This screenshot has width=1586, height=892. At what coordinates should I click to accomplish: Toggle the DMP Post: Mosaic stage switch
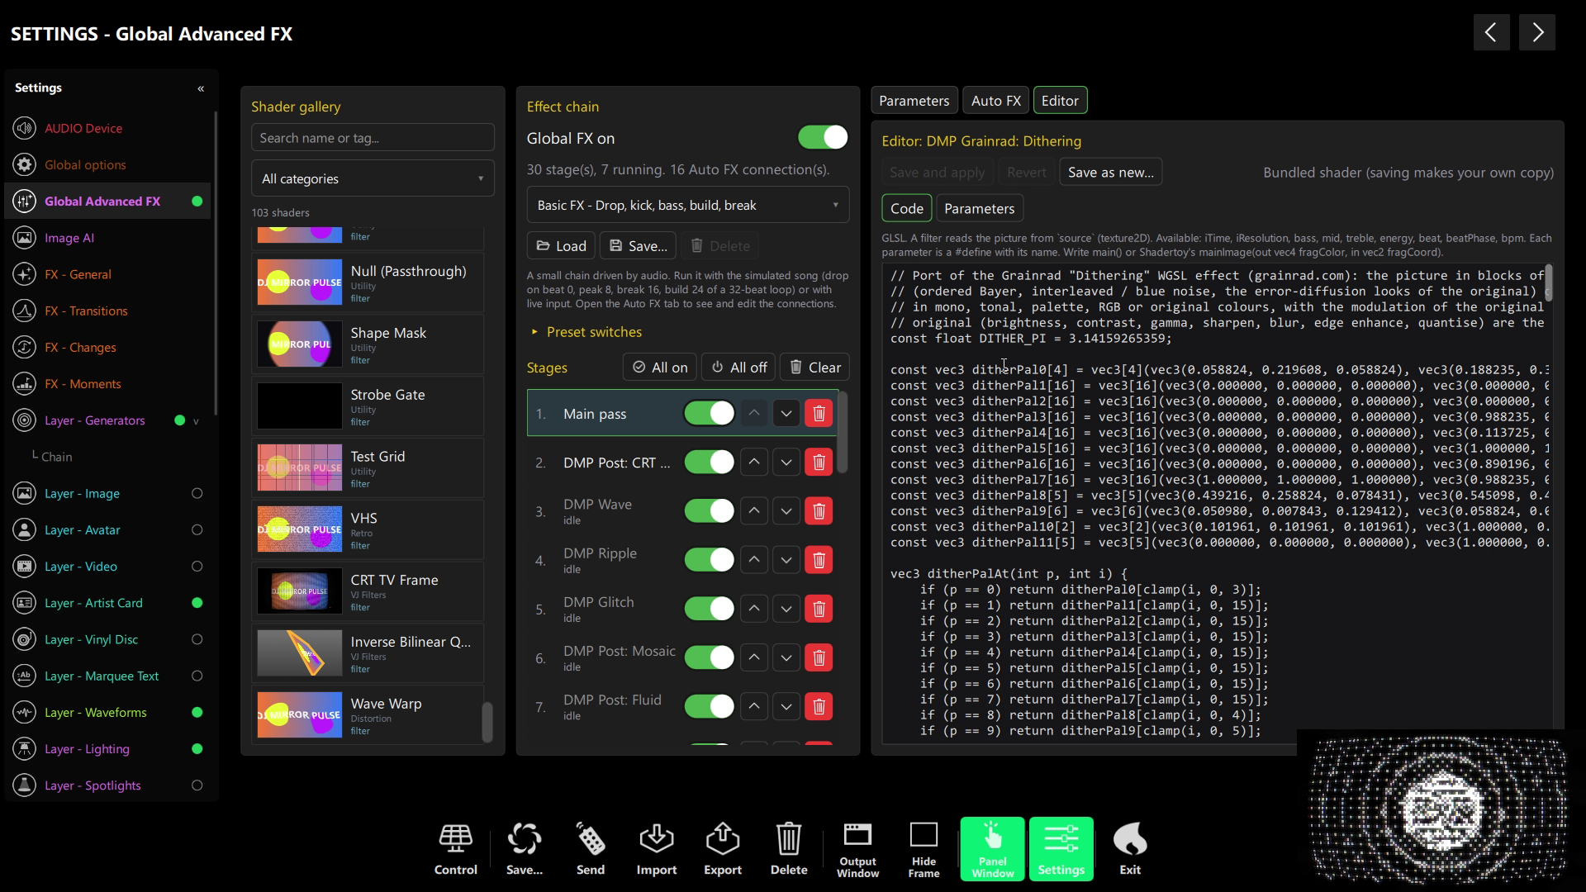point(709,657)
